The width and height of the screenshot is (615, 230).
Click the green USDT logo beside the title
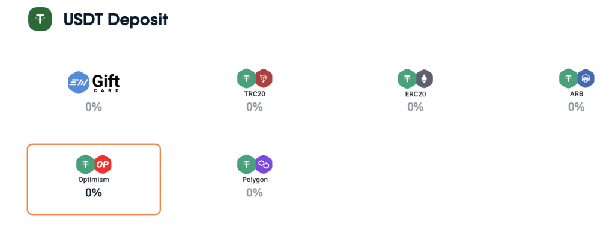(x=40, y=19)
